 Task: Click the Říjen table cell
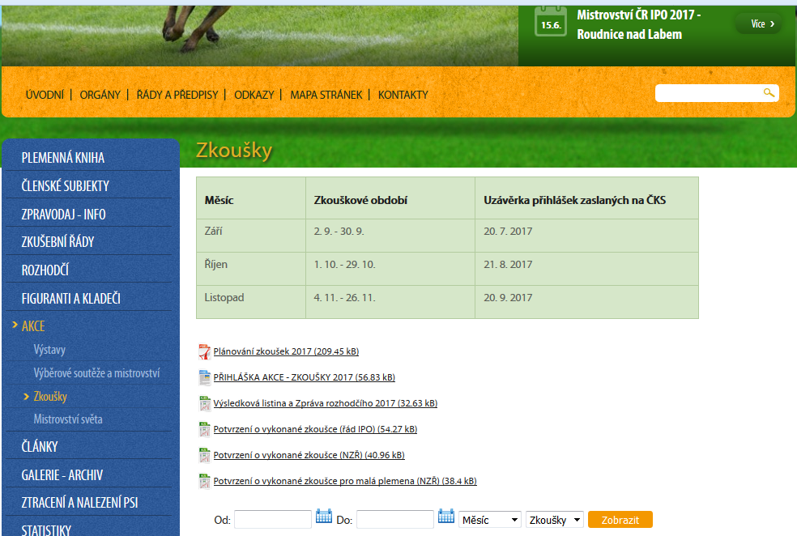pyautogui.click(x=251, y=269)
